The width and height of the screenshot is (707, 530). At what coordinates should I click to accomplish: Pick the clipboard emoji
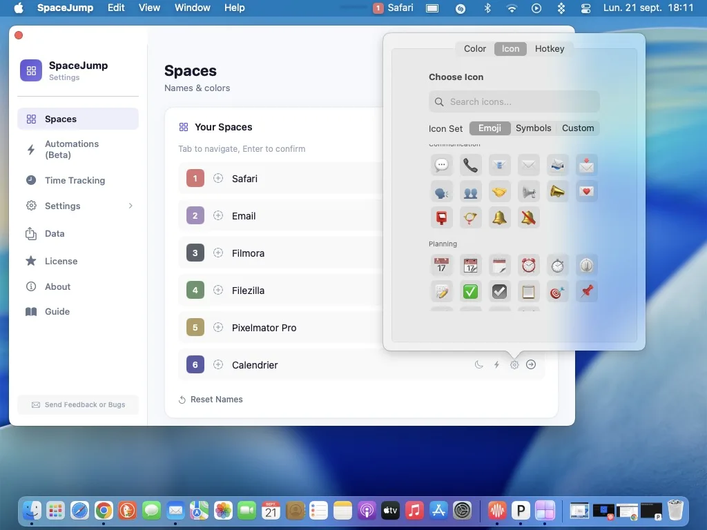pos(528,292)
